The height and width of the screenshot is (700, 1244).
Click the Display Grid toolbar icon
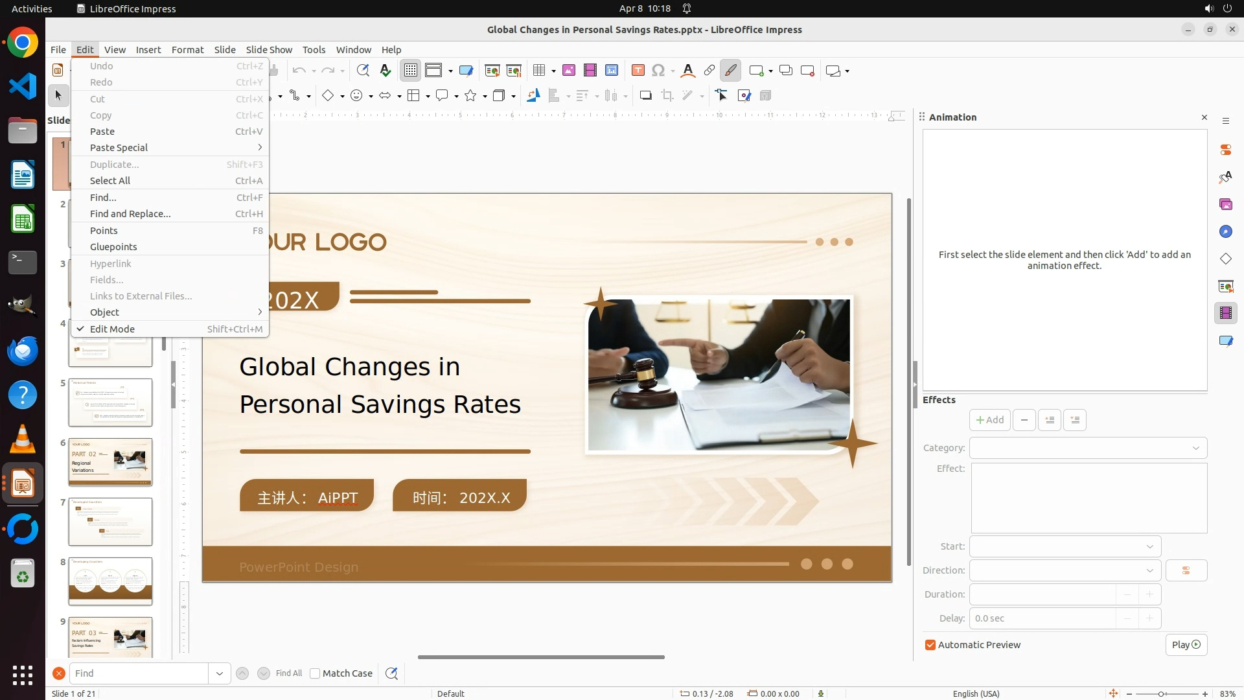click(x=411, y=71)
